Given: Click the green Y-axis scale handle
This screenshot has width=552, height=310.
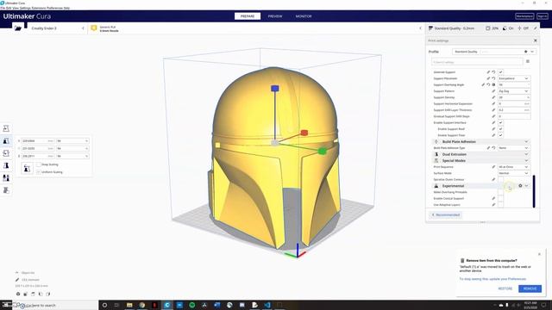Looking at the screenshot, I should point(322,152).
